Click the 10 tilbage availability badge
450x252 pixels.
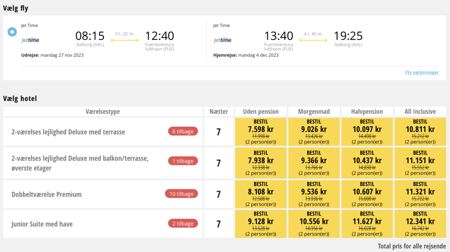[181, 194]
